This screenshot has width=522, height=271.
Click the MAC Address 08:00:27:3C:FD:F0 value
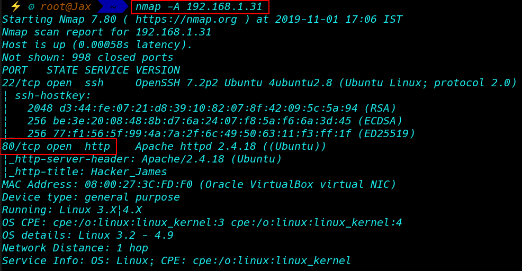click(x=139, y=184)
